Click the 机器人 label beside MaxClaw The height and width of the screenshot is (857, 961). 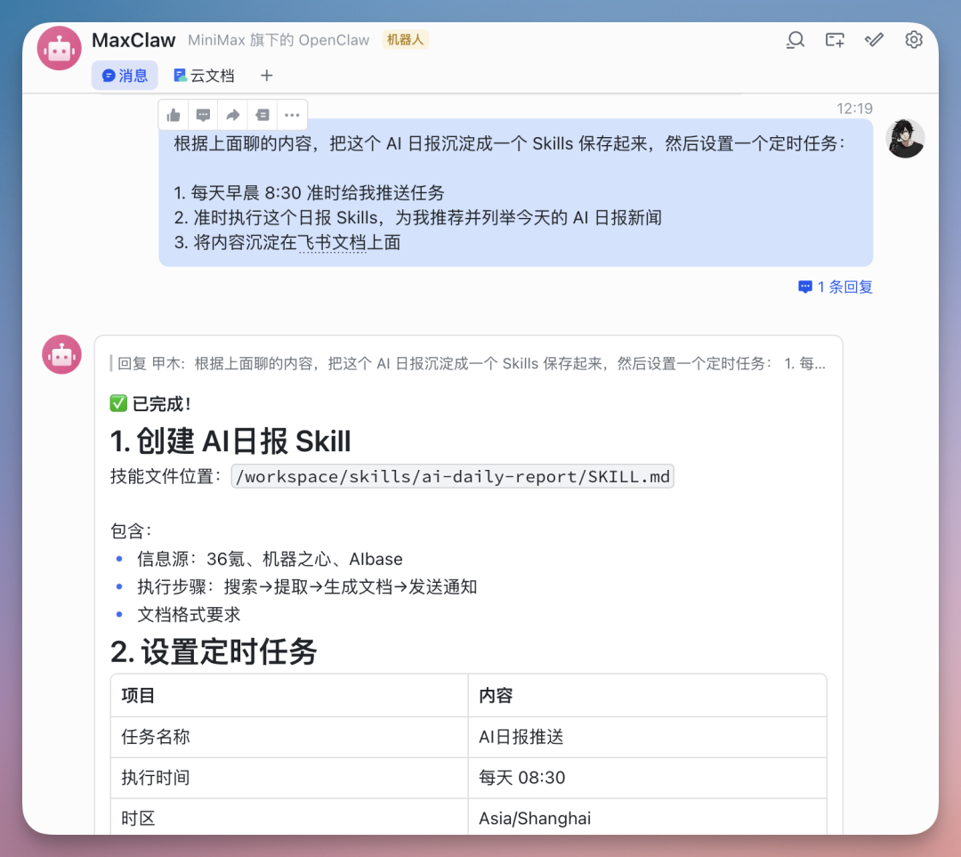coord(406,39)
